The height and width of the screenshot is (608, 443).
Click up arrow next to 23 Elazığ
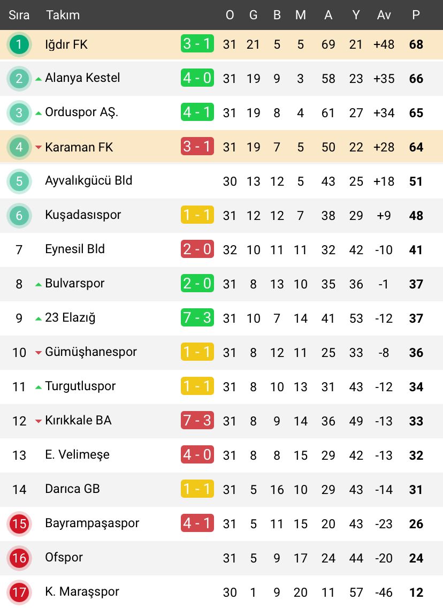coord(39,319)
